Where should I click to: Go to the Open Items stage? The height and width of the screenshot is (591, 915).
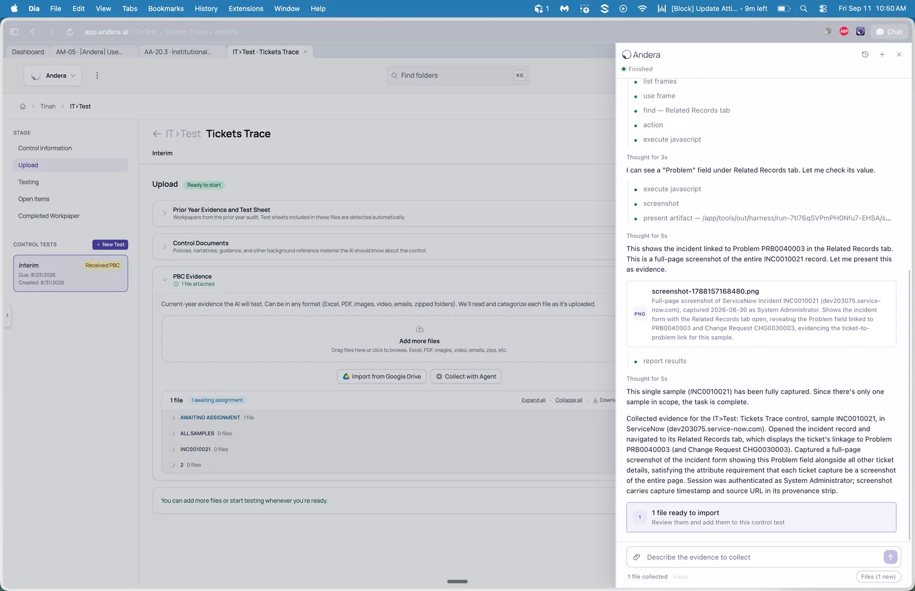click(x=34, y=199)
